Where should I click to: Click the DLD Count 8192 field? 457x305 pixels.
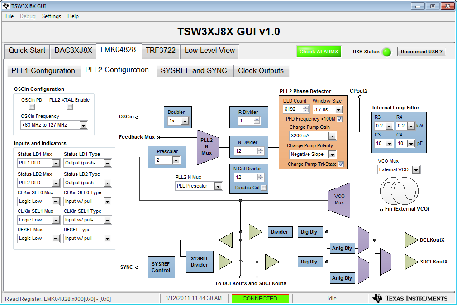(x=293, y=109)
